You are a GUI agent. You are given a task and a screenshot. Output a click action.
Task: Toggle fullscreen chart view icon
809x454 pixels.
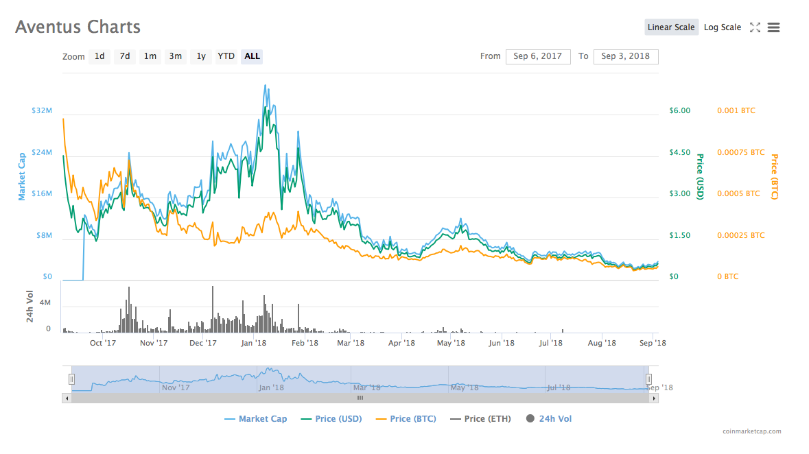(x=755, y=27)
